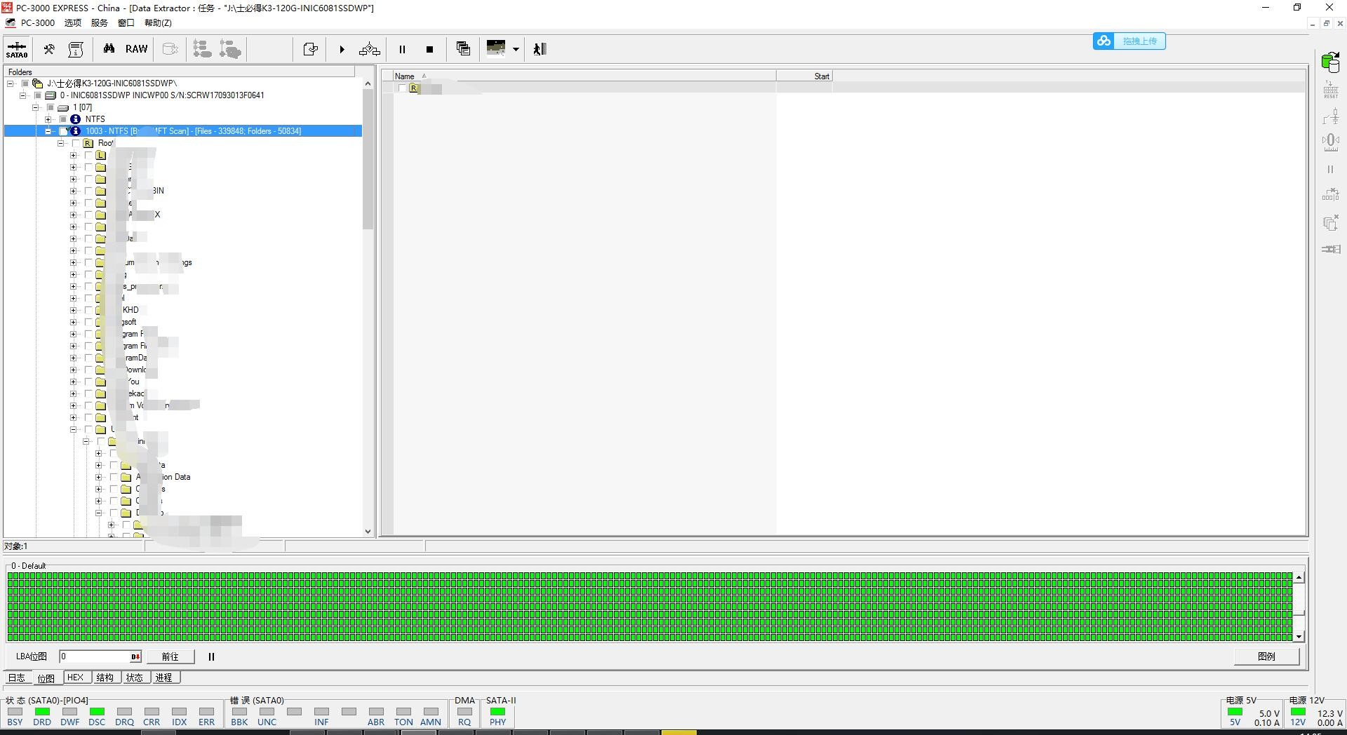Check the Root folder checkbox
This screenshot has height=735, width=1347.
76,143
